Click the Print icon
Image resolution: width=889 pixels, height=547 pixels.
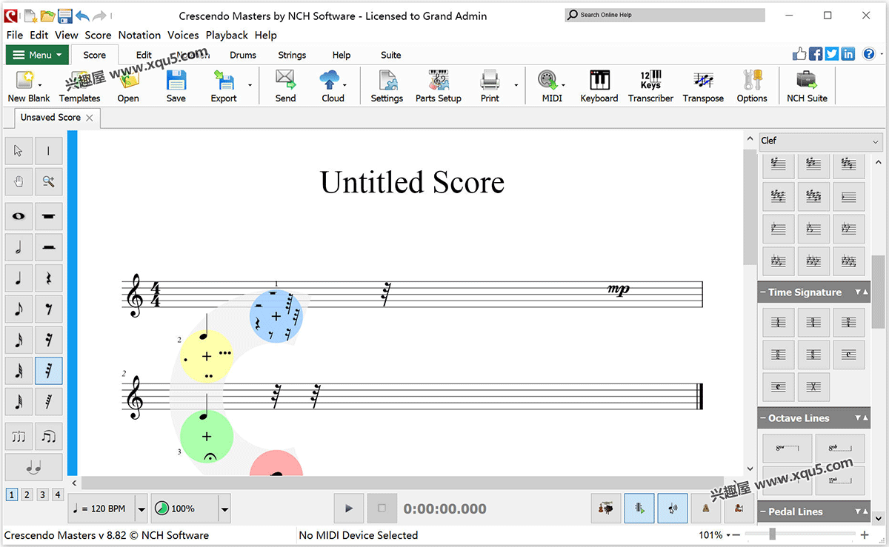click(490, 85)
